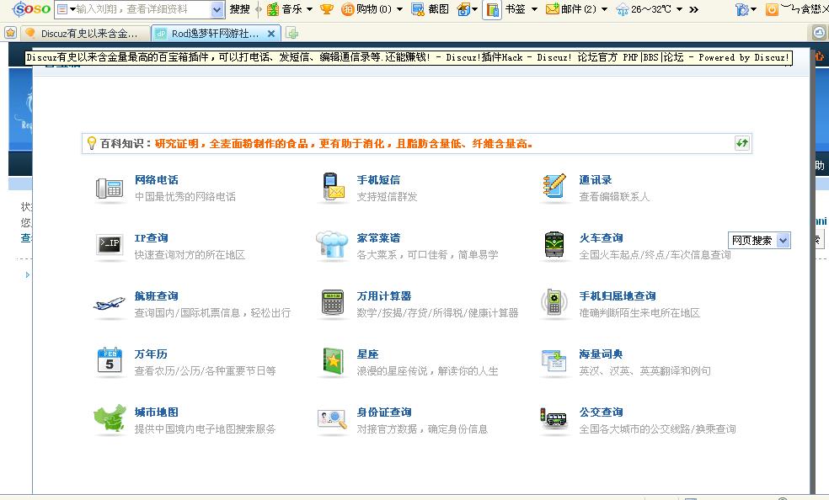This screenshot has height=500, width=829.
Task: Switch to the Discuz有史以来含金 tab
Action: coord(85,34)
